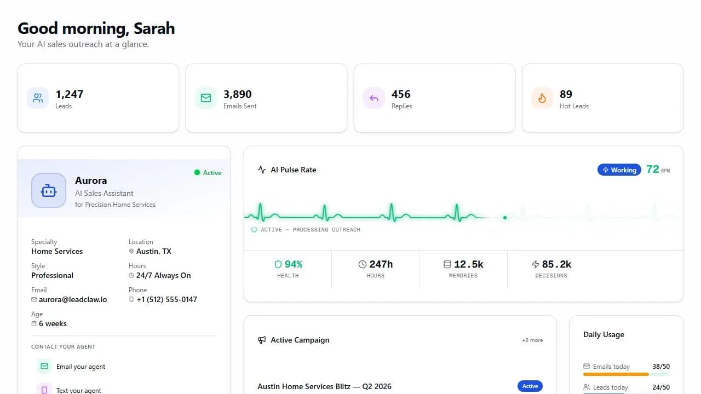Click the Memories database icon
Screen dimensions: 701x394
click(447, 264)
